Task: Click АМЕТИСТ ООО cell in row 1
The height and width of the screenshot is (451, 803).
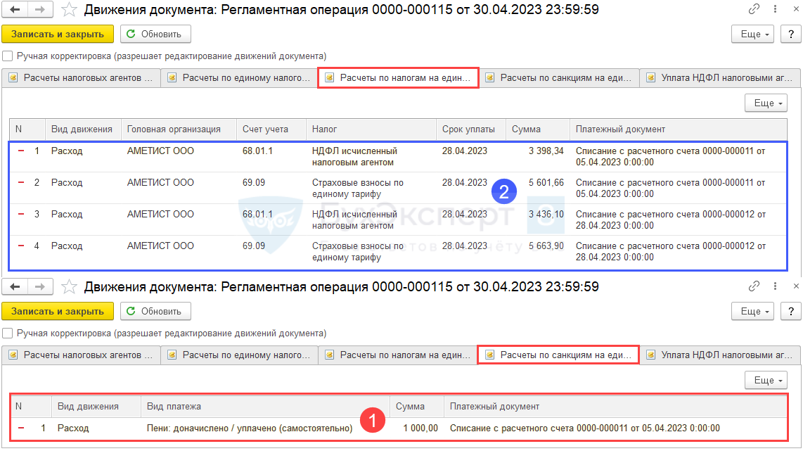Action: [179, 156]
